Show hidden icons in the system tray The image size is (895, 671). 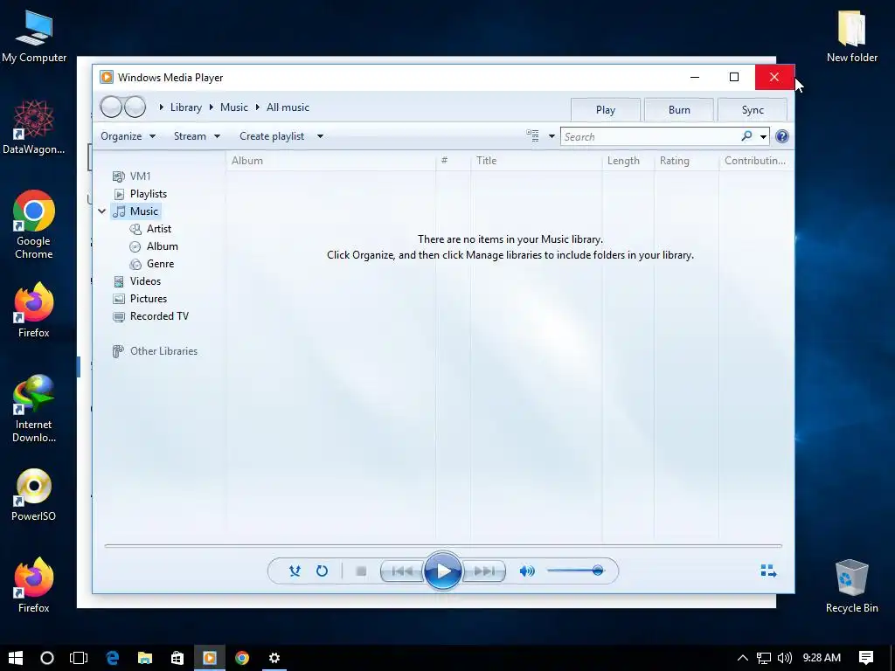[x=743, y=658]
